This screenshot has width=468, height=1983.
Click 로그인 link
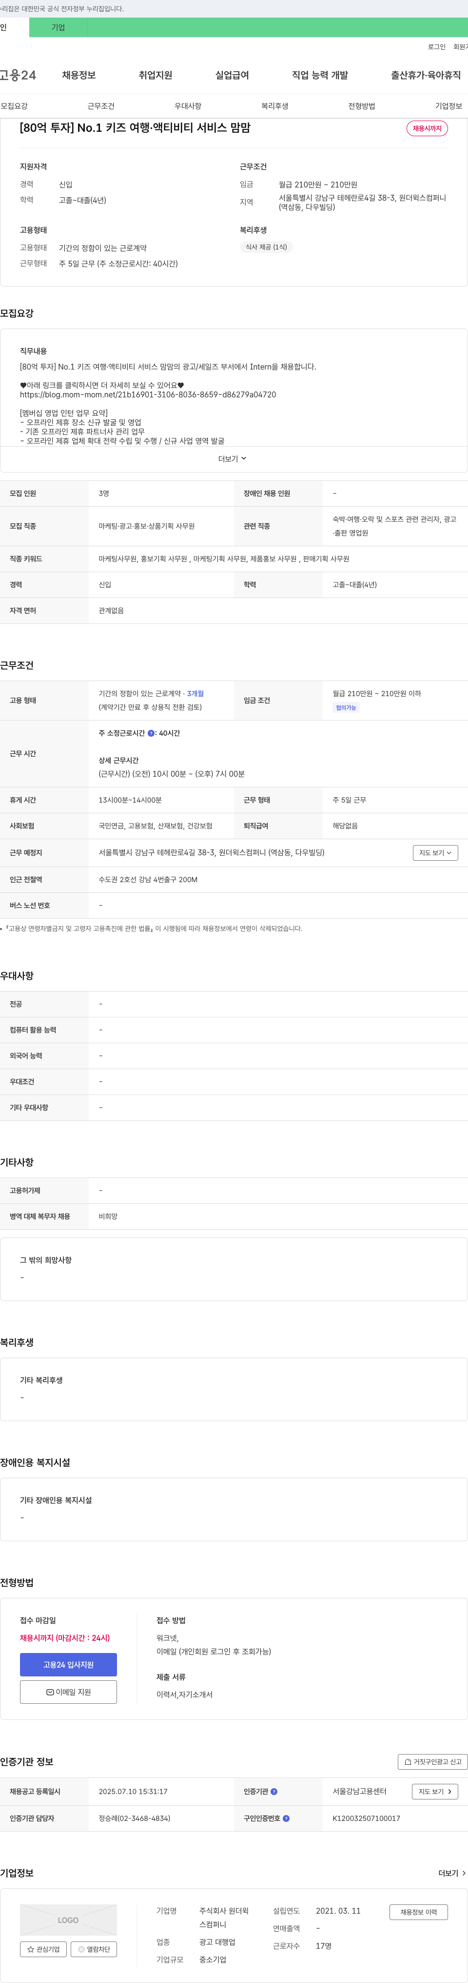click(x=436, y=47)
